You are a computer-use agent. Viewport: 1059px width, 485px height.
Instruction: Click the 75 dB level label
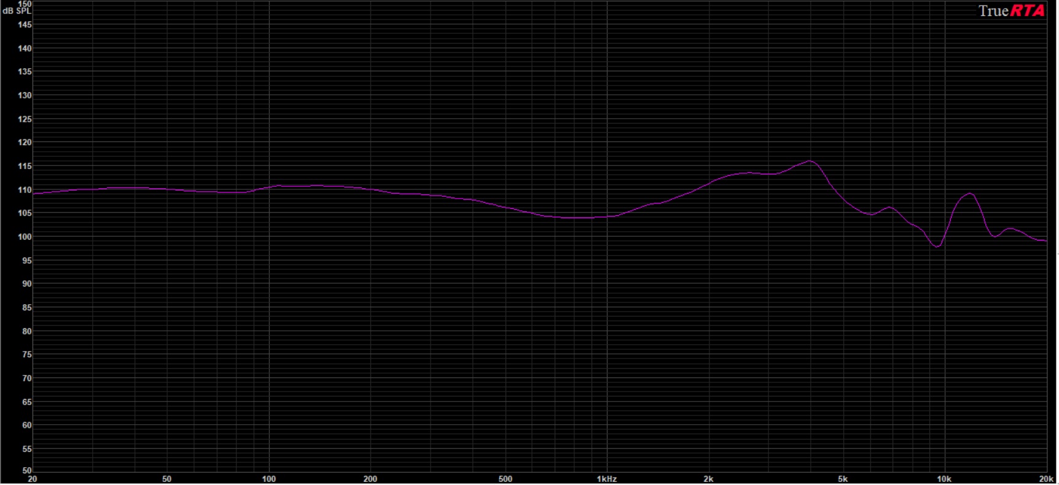point(26,355)
